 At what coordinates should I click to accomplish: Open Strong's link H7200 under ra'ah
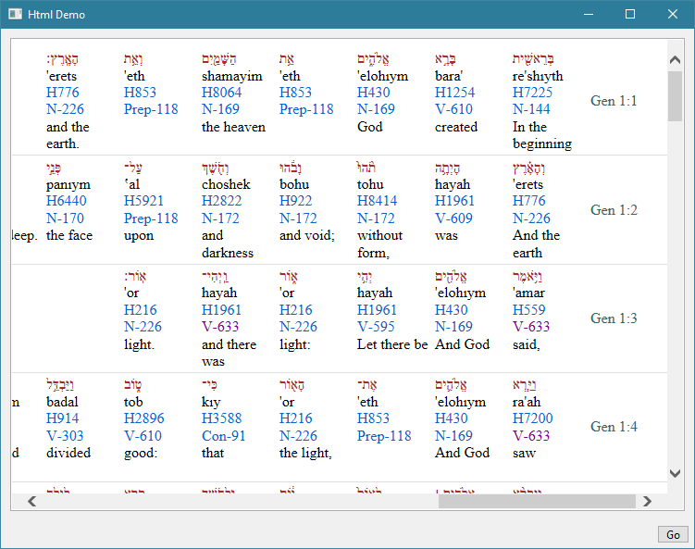tap(532, 418)
